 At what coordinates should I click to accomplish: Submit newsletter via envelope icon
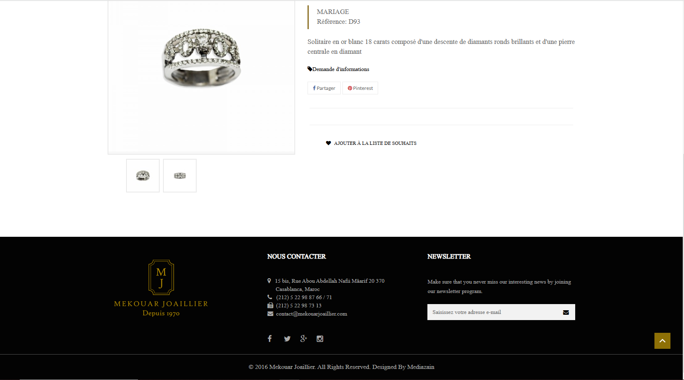click(x=566, y=312)
